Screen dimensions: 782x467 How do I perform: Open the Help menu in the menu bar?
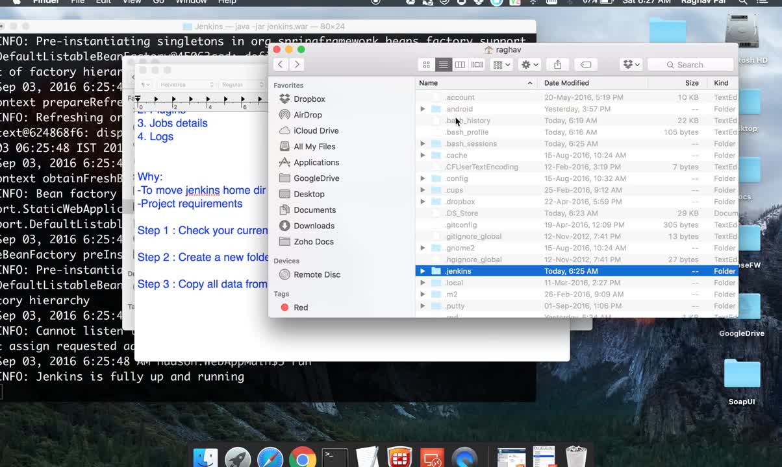(227, 2)
